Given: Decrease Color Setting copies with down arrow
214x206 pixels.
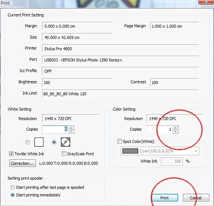Looking at the screenshot, I should pos(175,132).
